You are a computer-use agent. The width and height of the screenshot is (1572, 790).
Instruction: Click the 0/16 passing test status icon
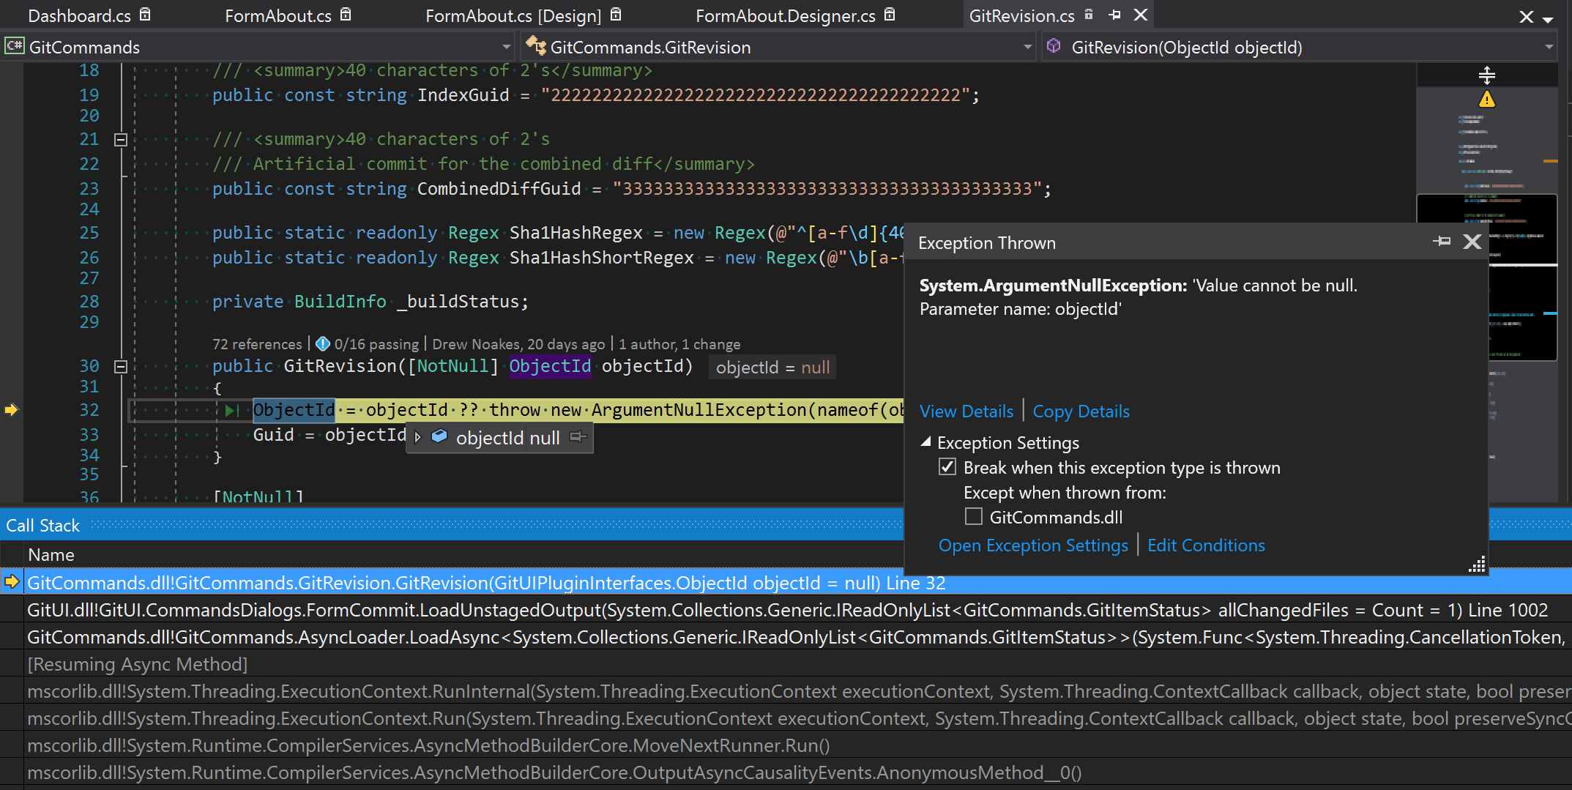point(322,343)
